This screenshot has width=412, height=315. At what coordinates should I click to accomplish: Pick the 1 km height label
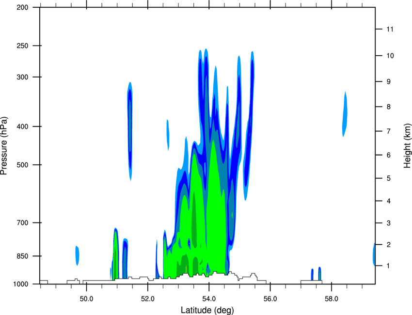coord(388,266)
